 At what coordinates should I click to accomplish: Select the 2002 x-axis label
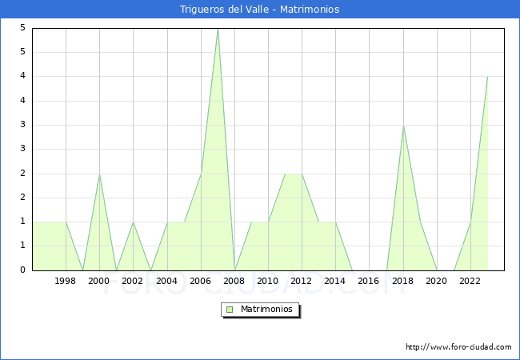pos(133,281)
